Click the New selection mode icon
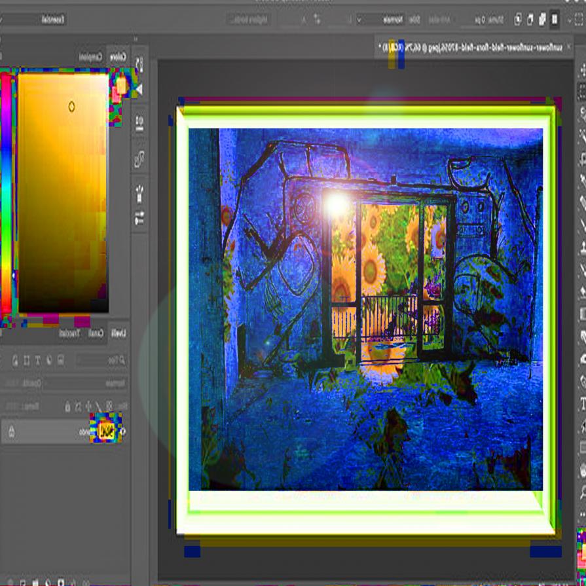 [555, 20]
